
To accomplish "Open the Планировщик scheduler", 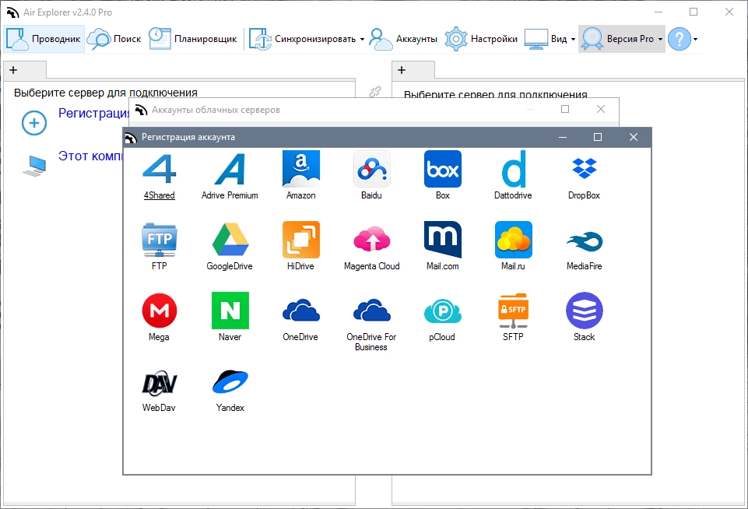I will click(193, 39).
